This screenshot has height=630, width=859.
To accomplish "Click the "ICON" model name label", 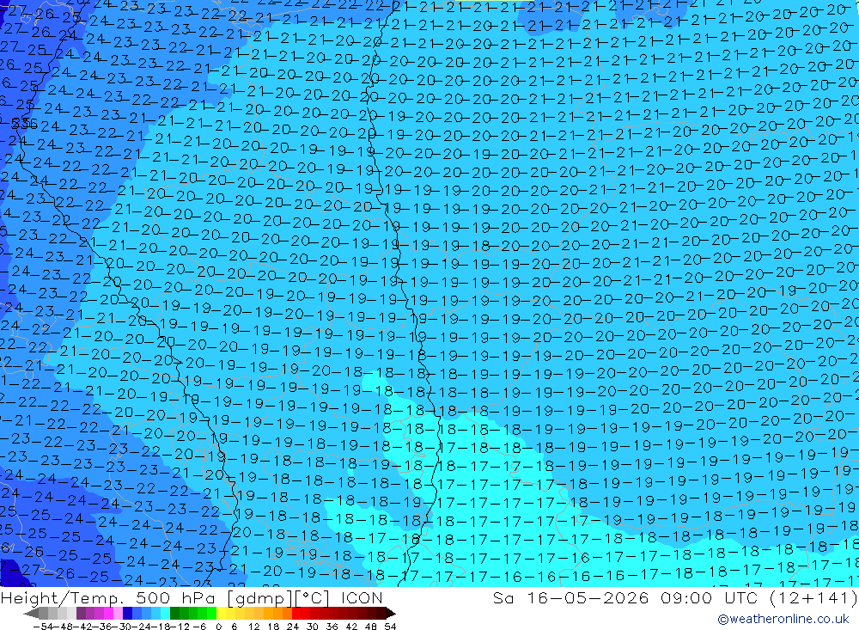I will [362, 597].
